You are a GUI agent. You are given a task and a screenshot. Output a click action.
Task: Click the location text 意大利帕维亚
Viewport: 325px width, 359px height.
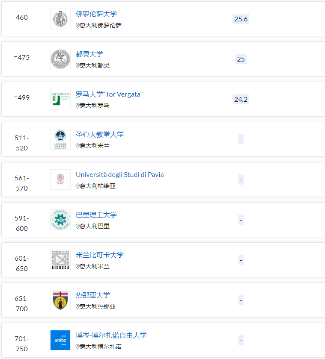[x=98, y=186]
